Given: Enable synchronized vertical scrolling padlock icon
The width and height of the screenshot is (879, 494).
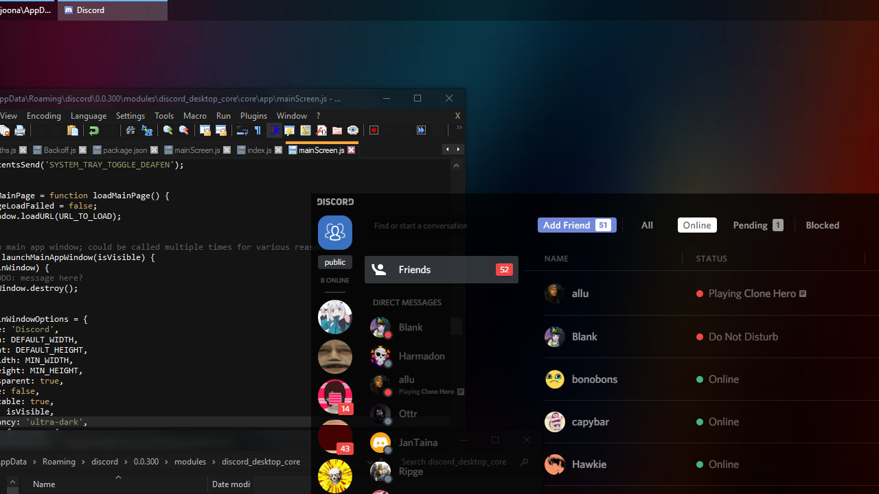Looking at the screenshot, I should coord(205,130).
